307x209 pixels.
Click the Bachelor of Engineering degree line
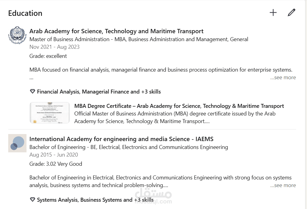[129, 147]
